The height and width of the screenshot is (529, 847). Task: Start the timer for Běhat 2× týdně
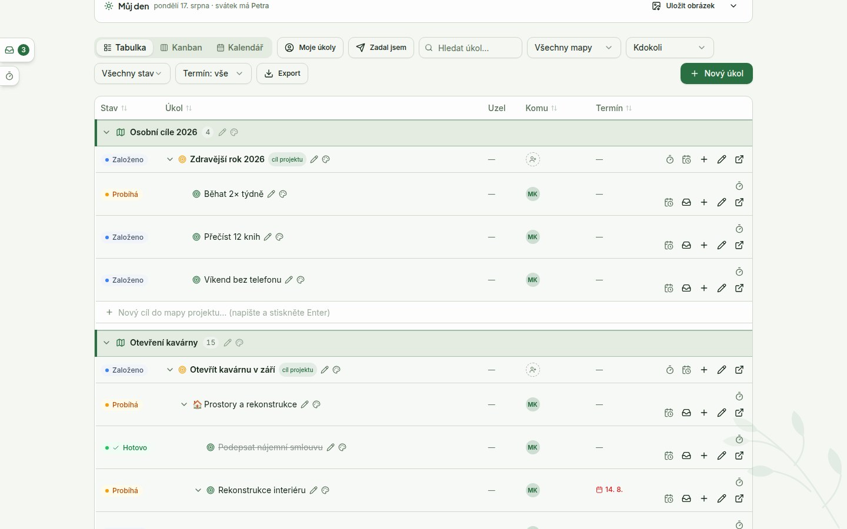point(739,186)
